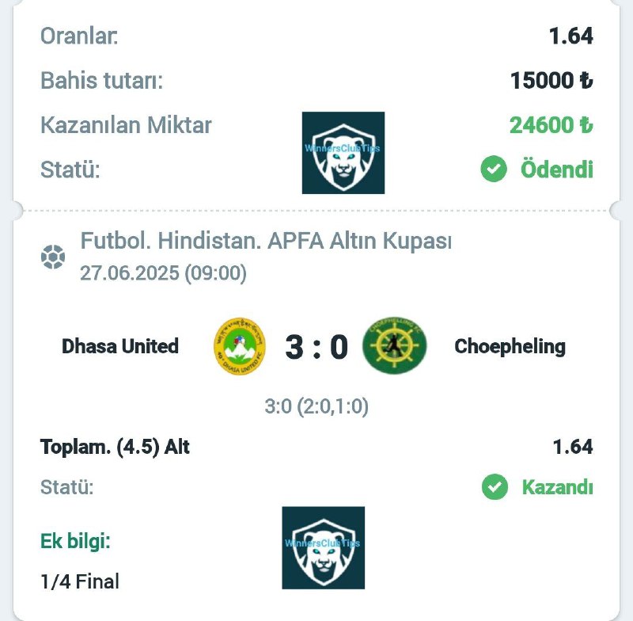Click the upper WinnersClubTips lion logo
633x621 pixels.
coord(343,153)
